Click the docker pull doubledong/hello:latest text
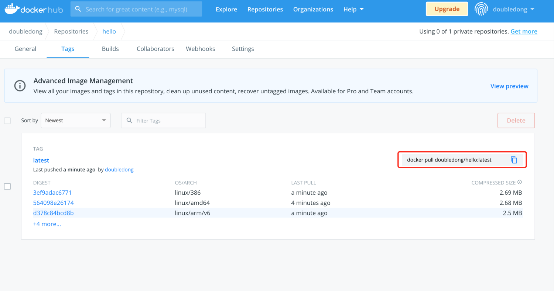554x291 pixels. (x=449, y=160)
